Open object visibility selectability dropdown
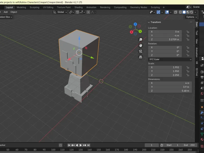204x153 pixels. click(152, 12)
